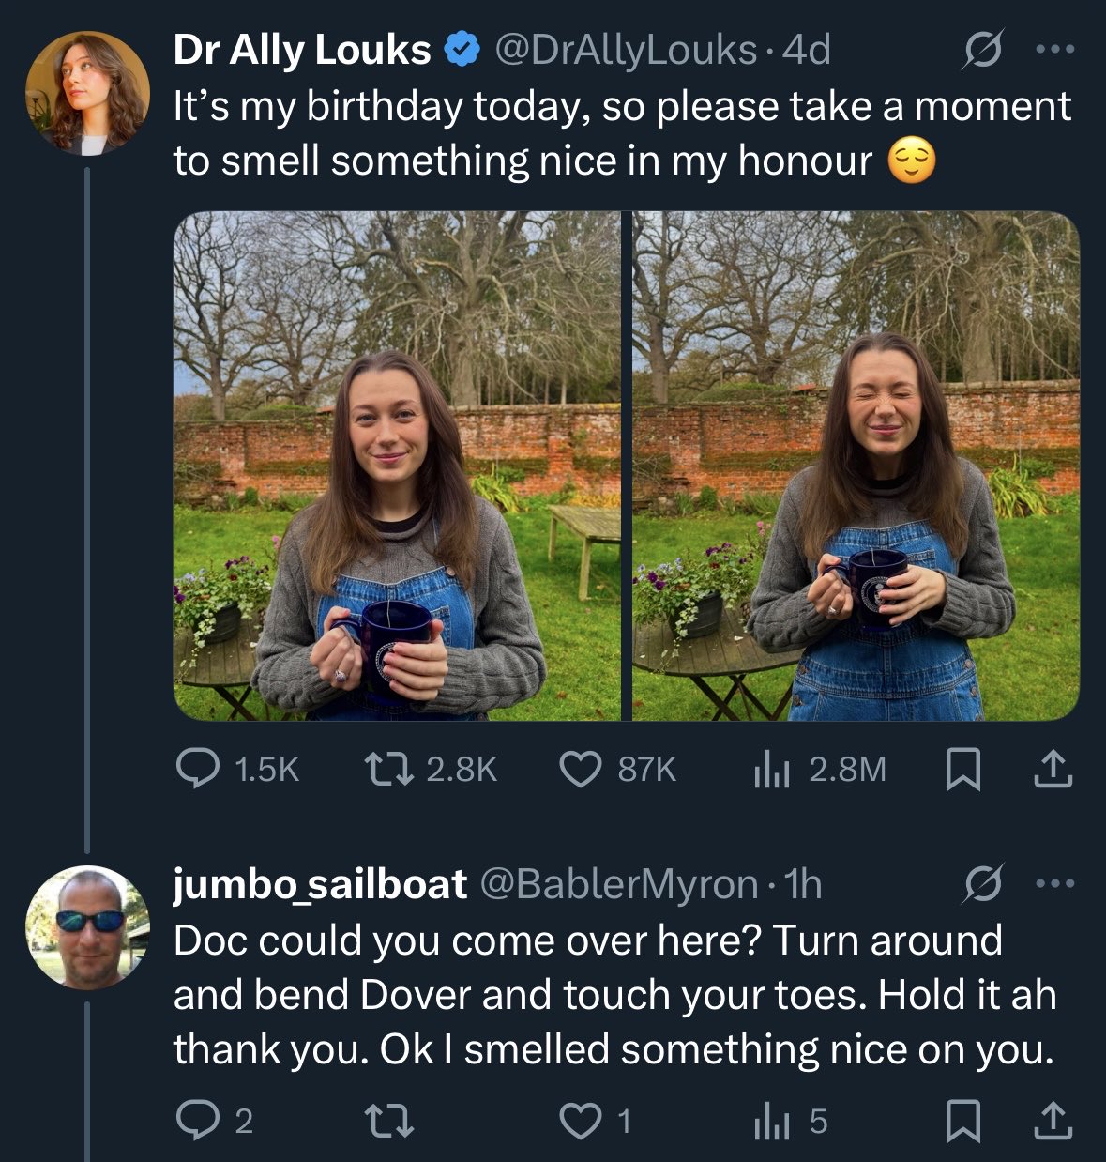Go to @BablerMyron profile handle
This screenshot has height=1162, width=1106.
click(x=618, y=884)
